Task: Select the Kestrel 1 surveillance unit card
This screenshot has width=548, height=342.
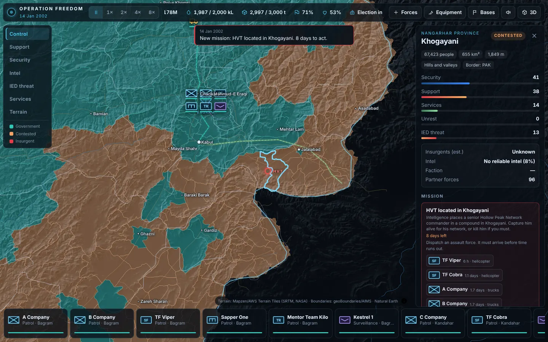Action: pyautogui.click(x=367, y=323)
